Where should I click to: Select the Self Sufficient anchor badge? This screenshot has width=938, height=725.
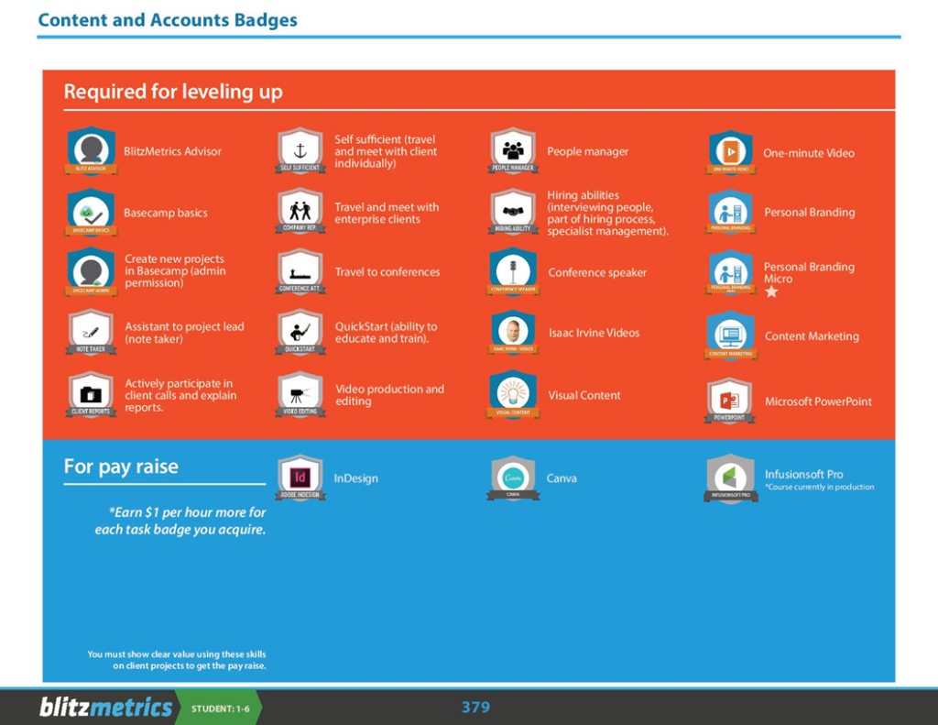coord(300,151)
